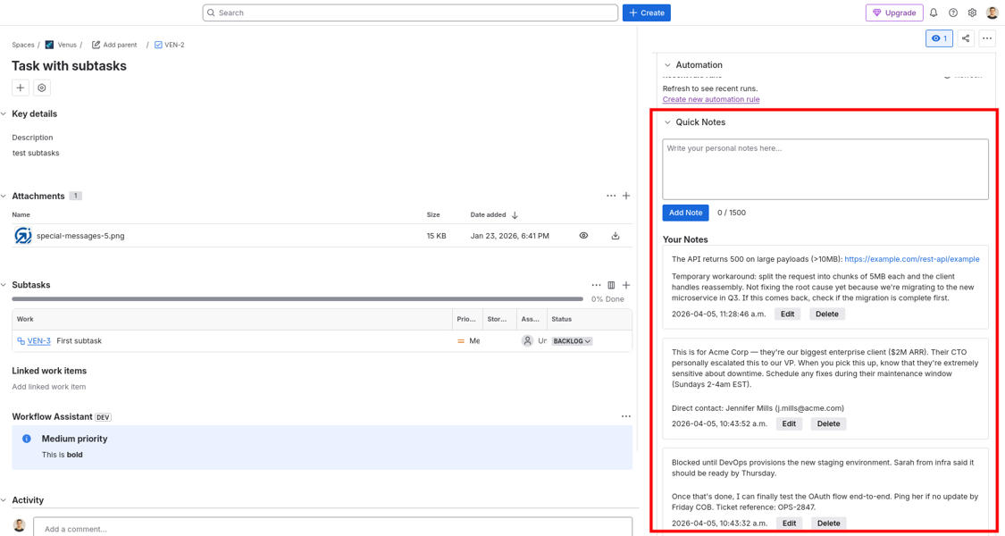
Task: Edit the DevOps staging environment note
Action: point(789,523)
